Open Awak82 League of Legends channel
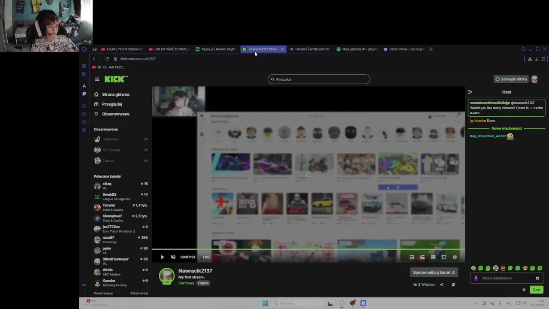This screenshot has width=549, height=309. pyautogui.click(x=121, y=197)
